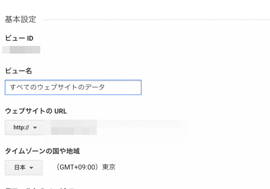Click the divider line beside 基本設定

pos(156,20)
